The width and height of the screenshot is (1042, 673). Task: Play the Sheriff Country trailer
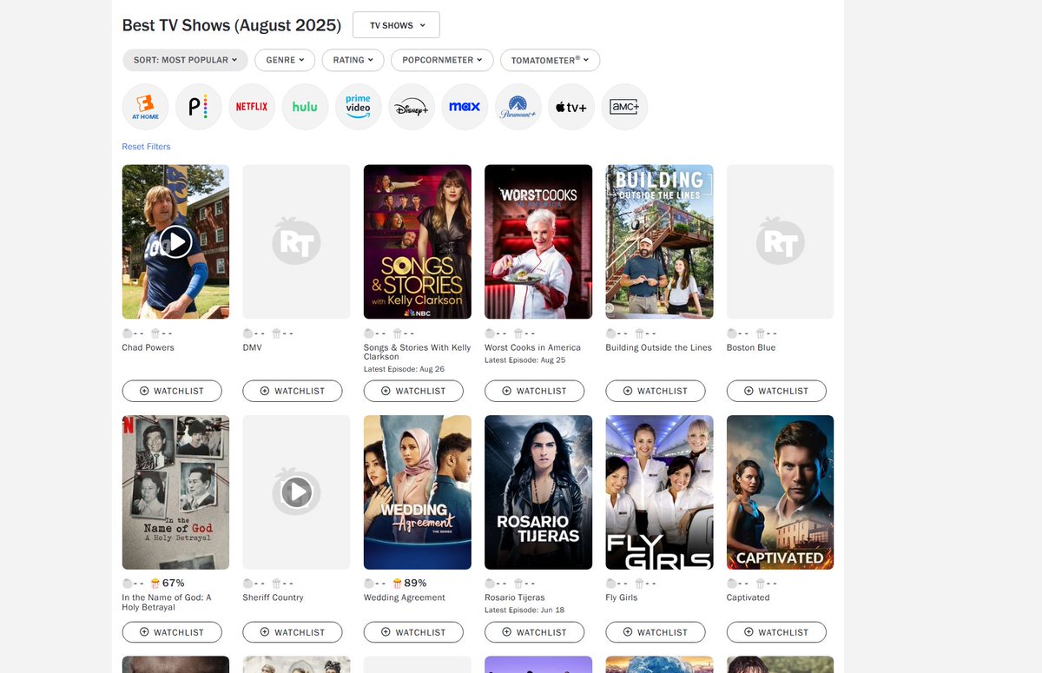[296, 492]
